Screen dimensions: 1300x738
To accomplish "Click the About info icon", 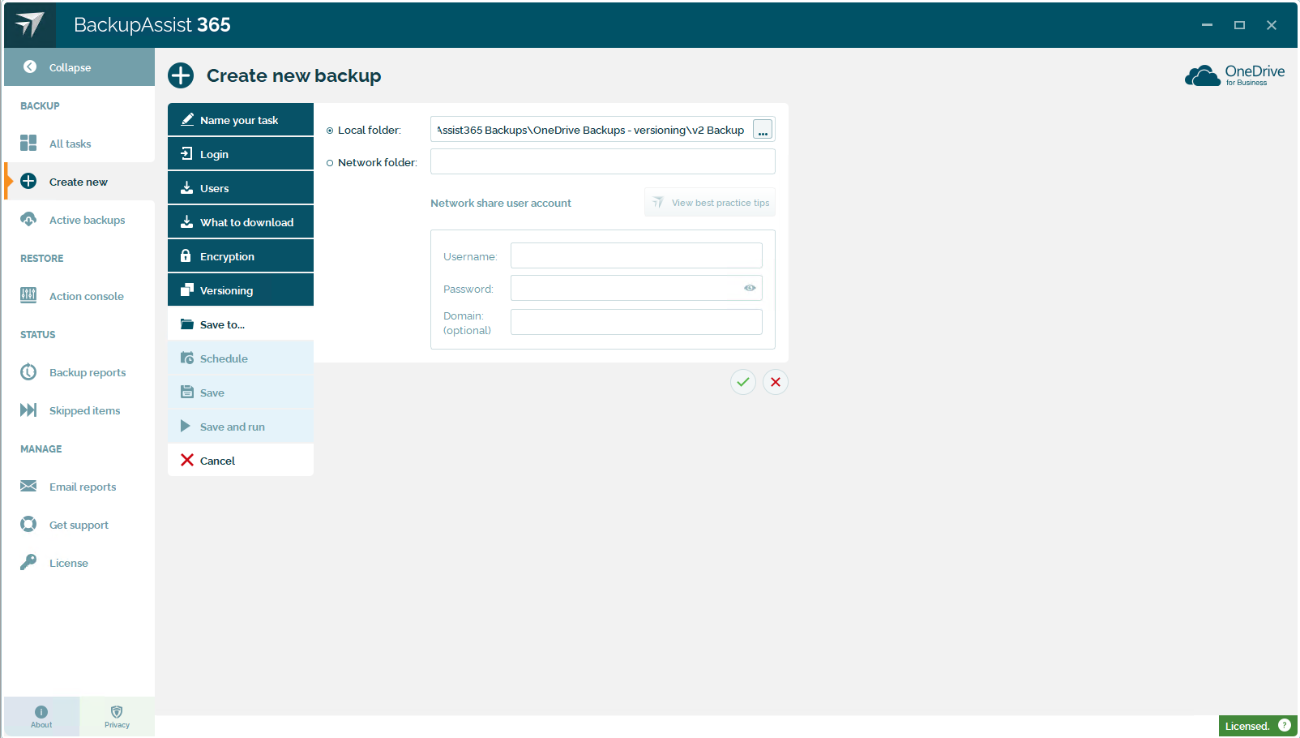I will (x=41, y=711).
